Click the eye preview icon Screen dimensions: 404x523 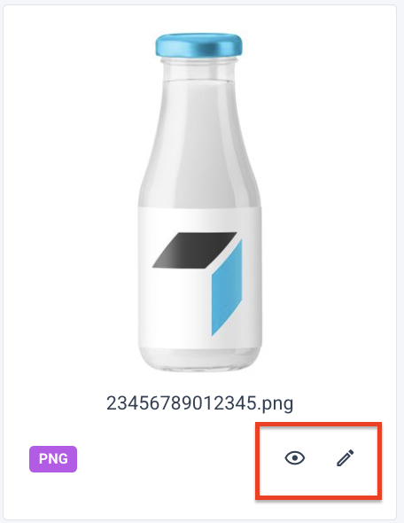(295, 458)
